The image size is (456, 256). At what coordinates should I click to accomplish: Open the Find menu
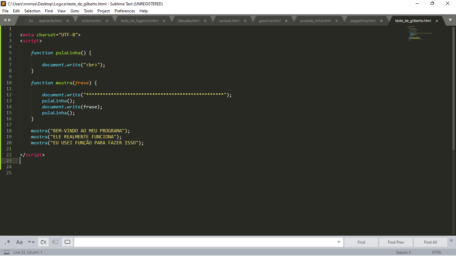click(49, 11)
